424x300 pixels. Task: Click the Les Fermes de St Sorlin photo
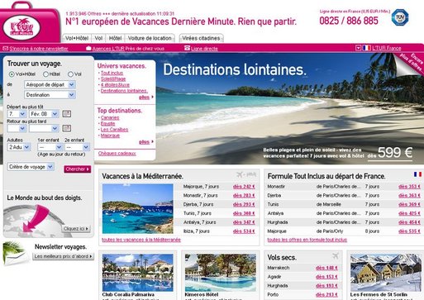386,273
